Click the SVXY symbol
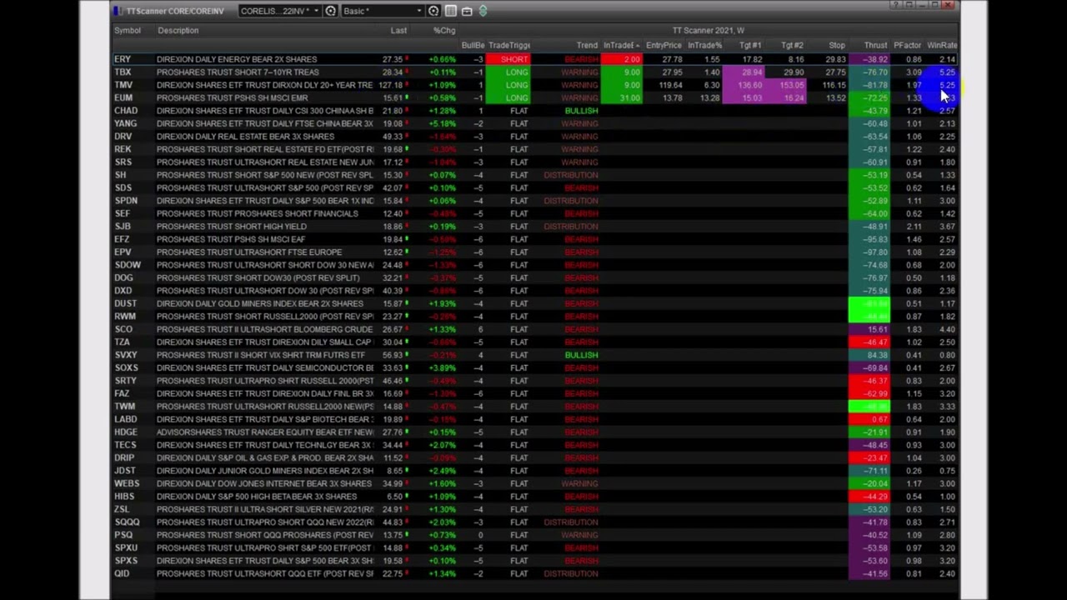The height and width of the screenshot is (600, 1067). coord(126,355)
